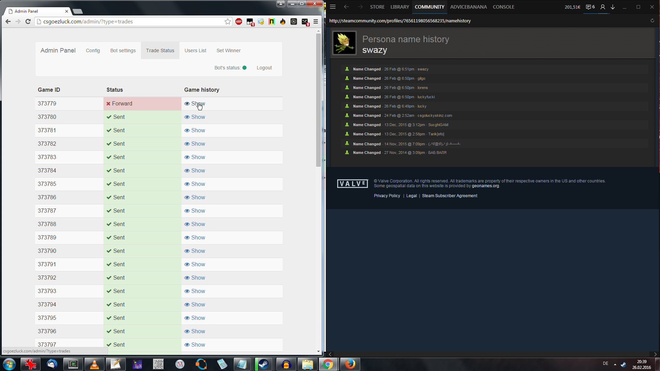
Task: Click the Steam notifications icon showing 6
Action: coord(590,7)
